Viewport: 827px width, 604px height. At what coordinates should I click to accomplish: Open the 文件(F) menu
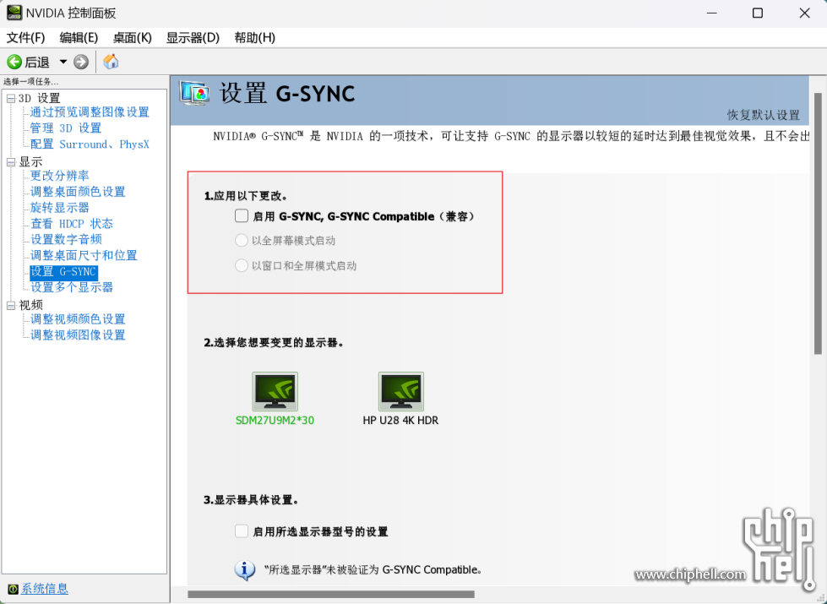coord(26,38)
